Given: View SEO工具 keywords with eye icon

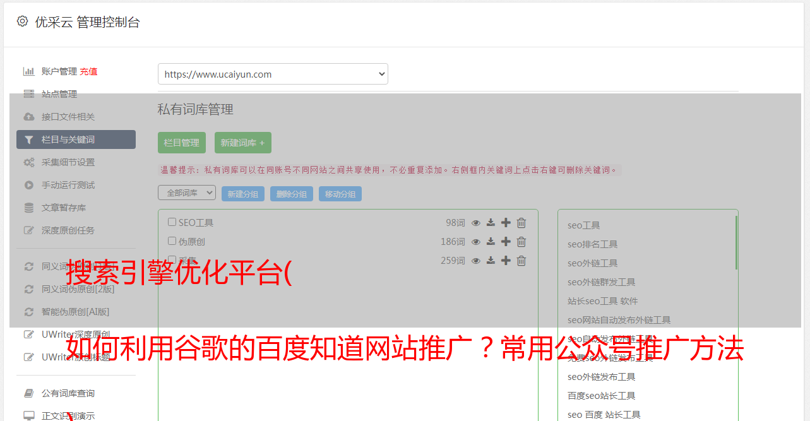Looking at the screenshot, I should (476, 223).
